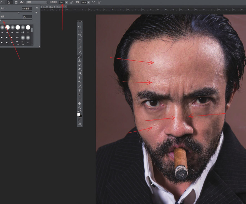Viewport: 246px width, 204px height.
Task: Enable pressure for opacity next to opacity field
Action: coord(71,2)
